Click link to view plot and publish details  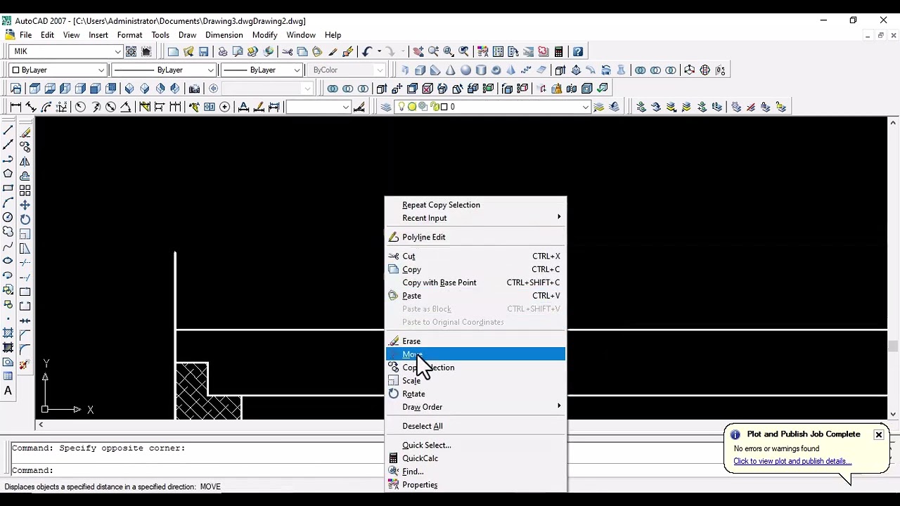792,461
